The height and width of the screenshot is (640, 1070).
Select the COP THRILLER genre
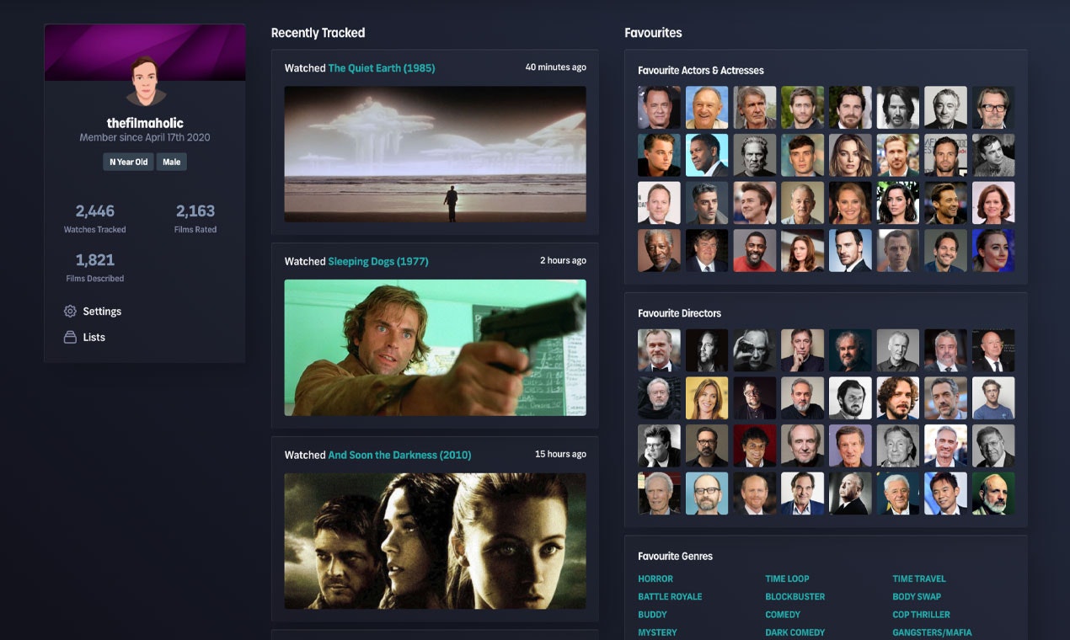pos(921,615)
